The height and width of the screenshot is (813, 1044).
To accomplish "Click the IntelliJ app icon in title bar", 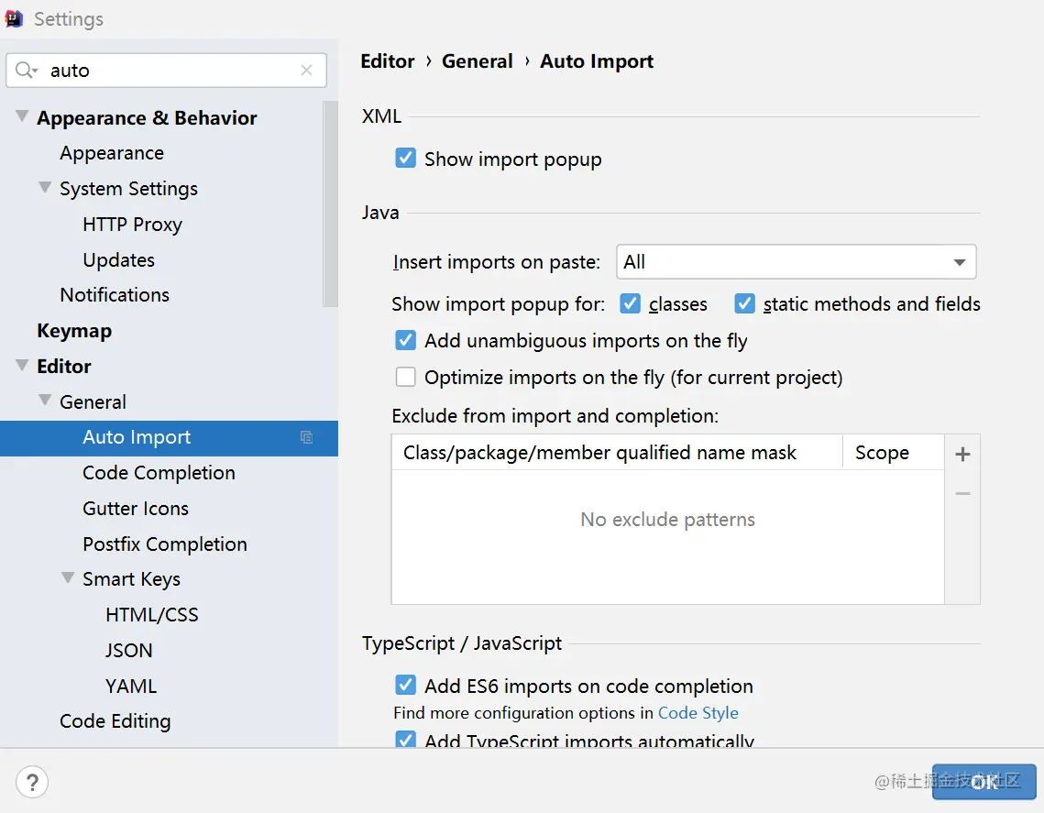I will tap(15, 18).
